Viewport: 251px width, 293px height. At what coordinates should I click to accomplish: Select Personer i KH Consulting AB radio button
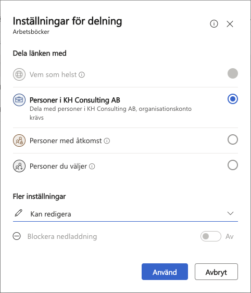pos(233,99)
